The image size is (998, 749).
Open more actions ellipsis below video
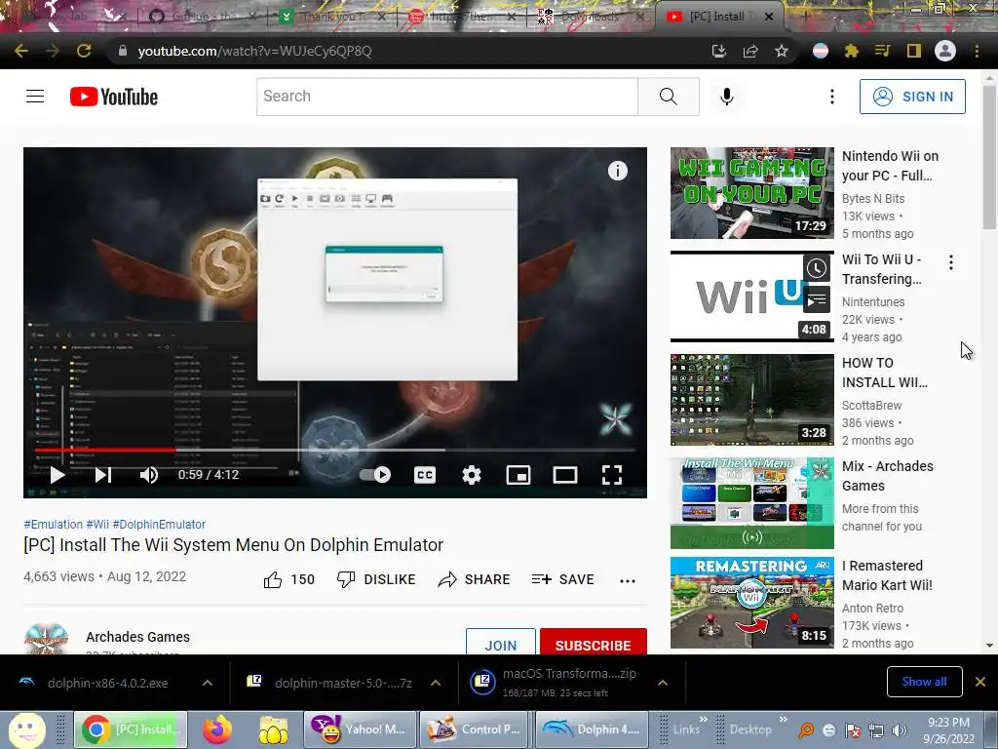click(x=628, y=580)
